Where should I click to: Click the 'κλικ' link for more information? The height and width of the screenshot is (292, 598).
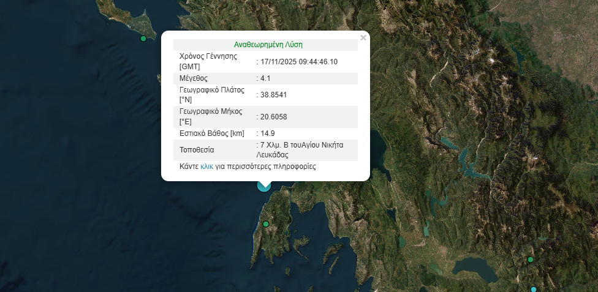coord(206,167)
